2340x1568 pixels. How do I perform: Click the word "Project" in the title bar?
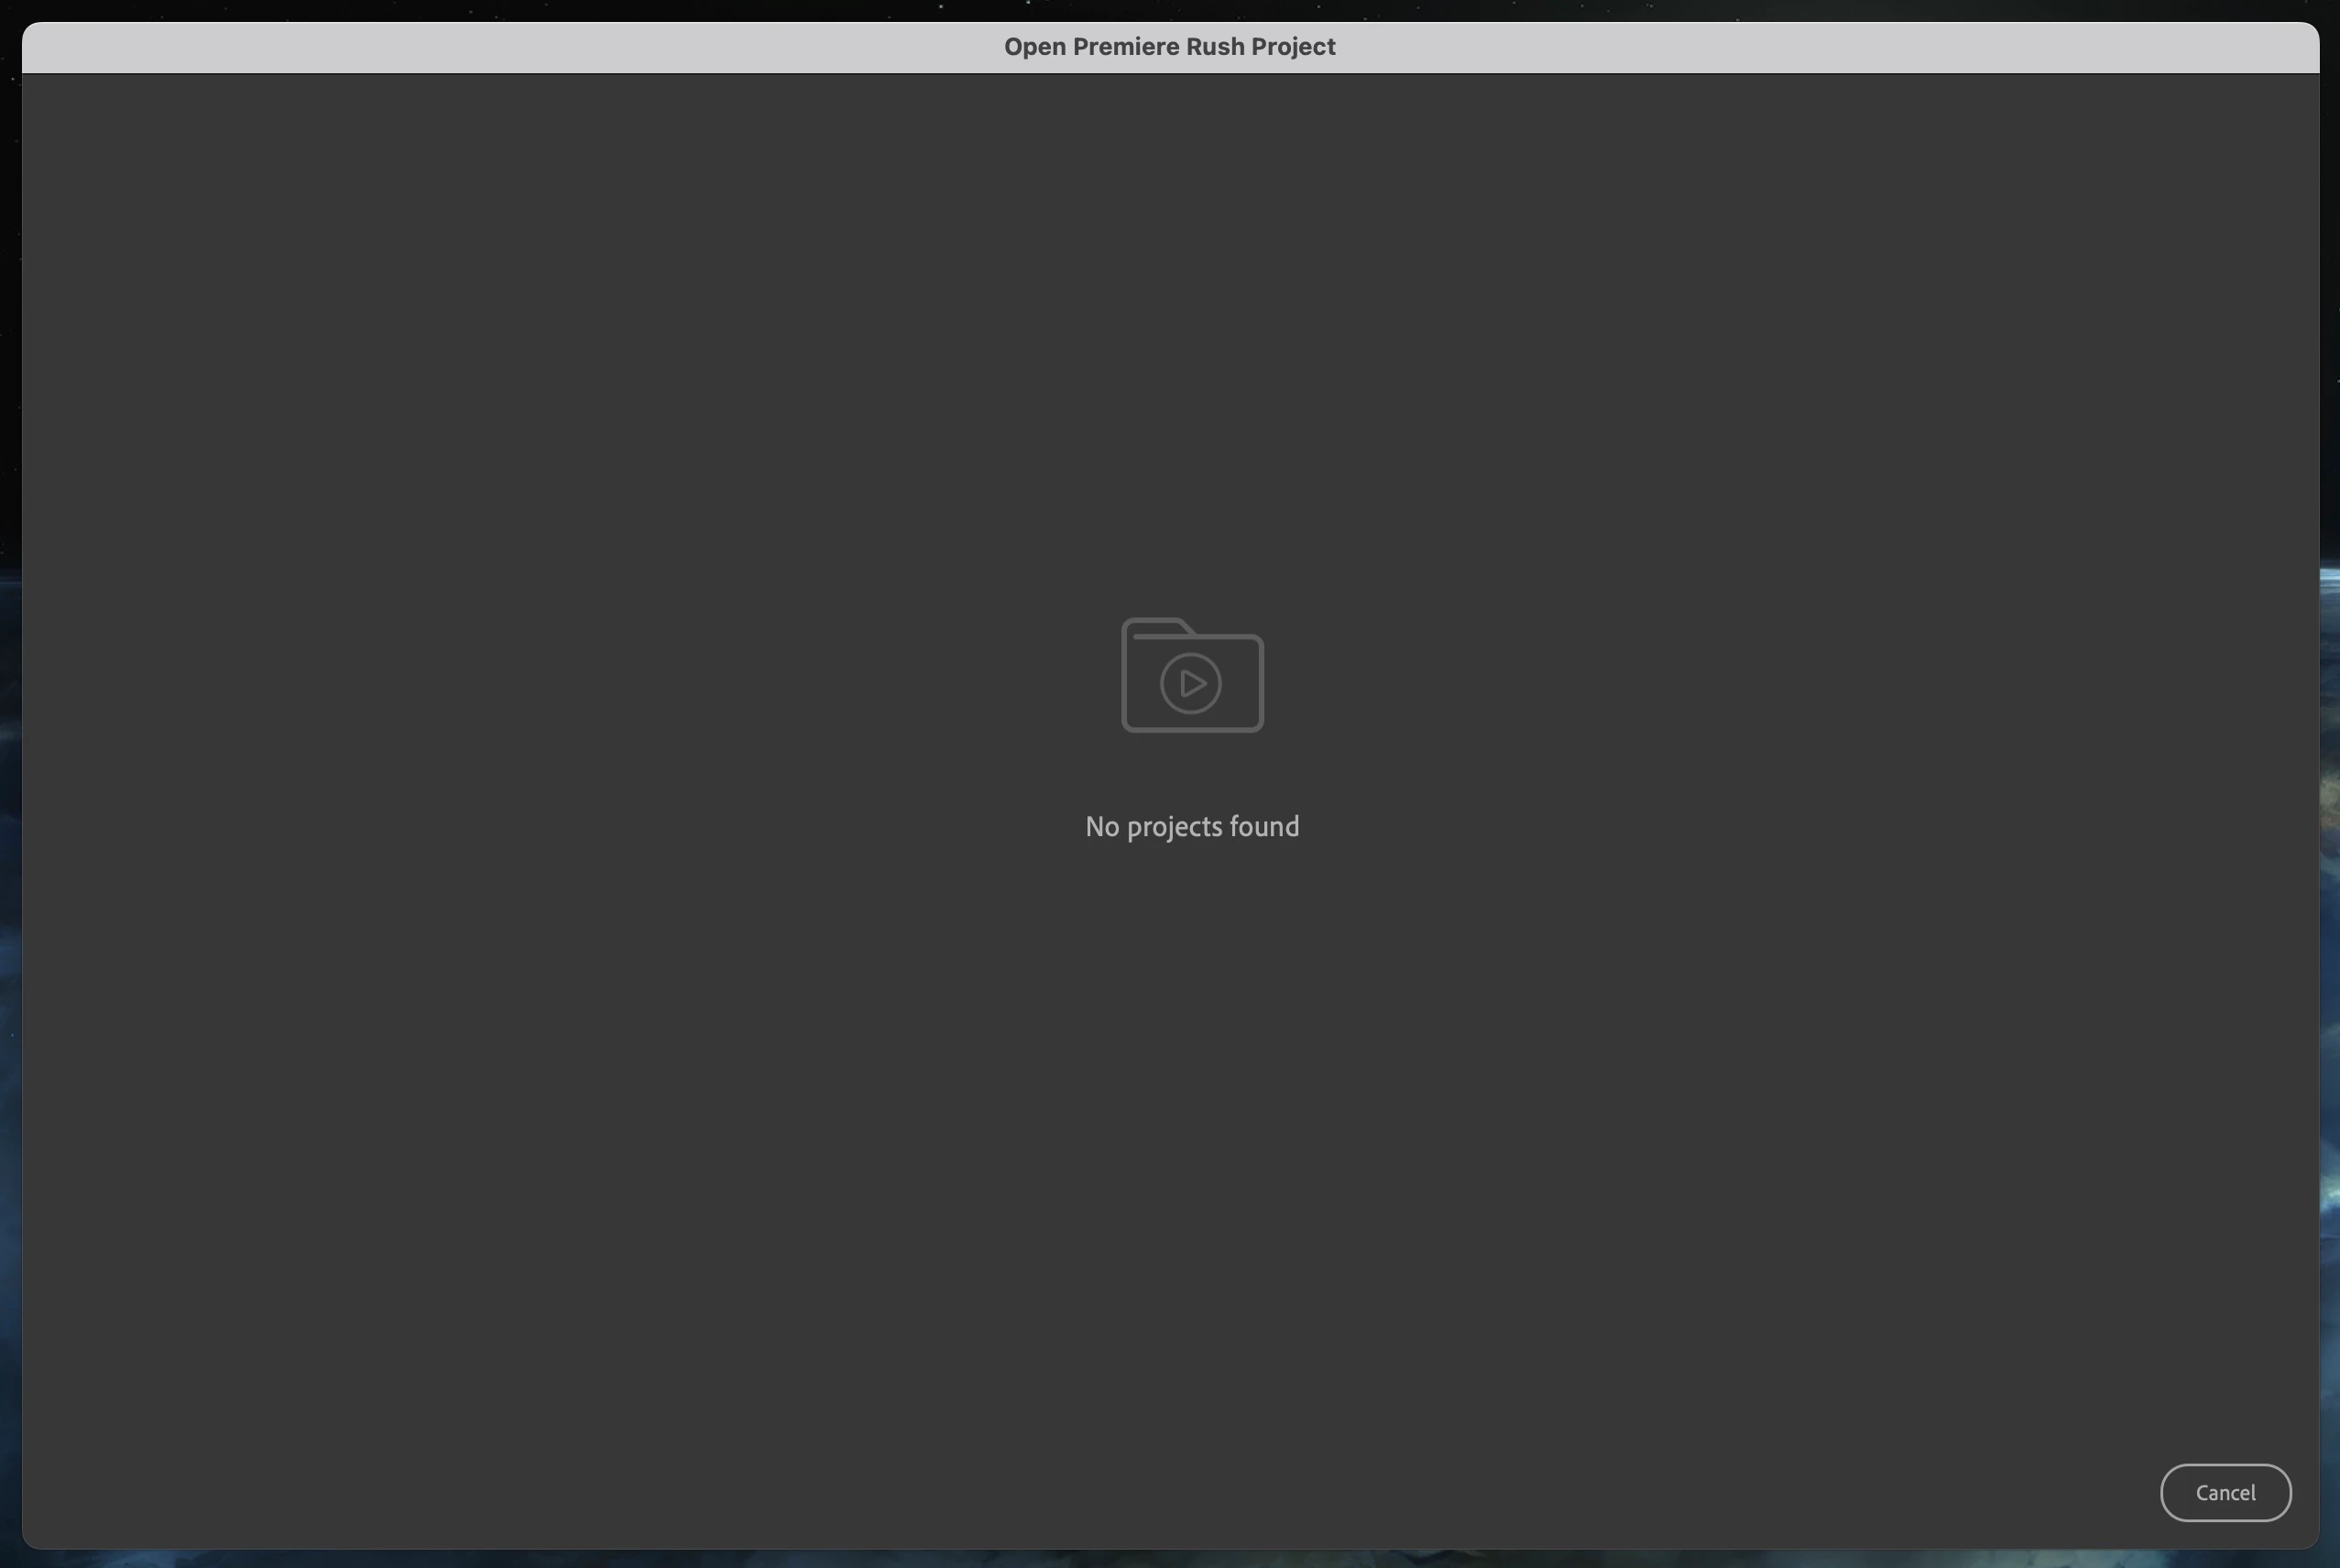pos(1293,47)
